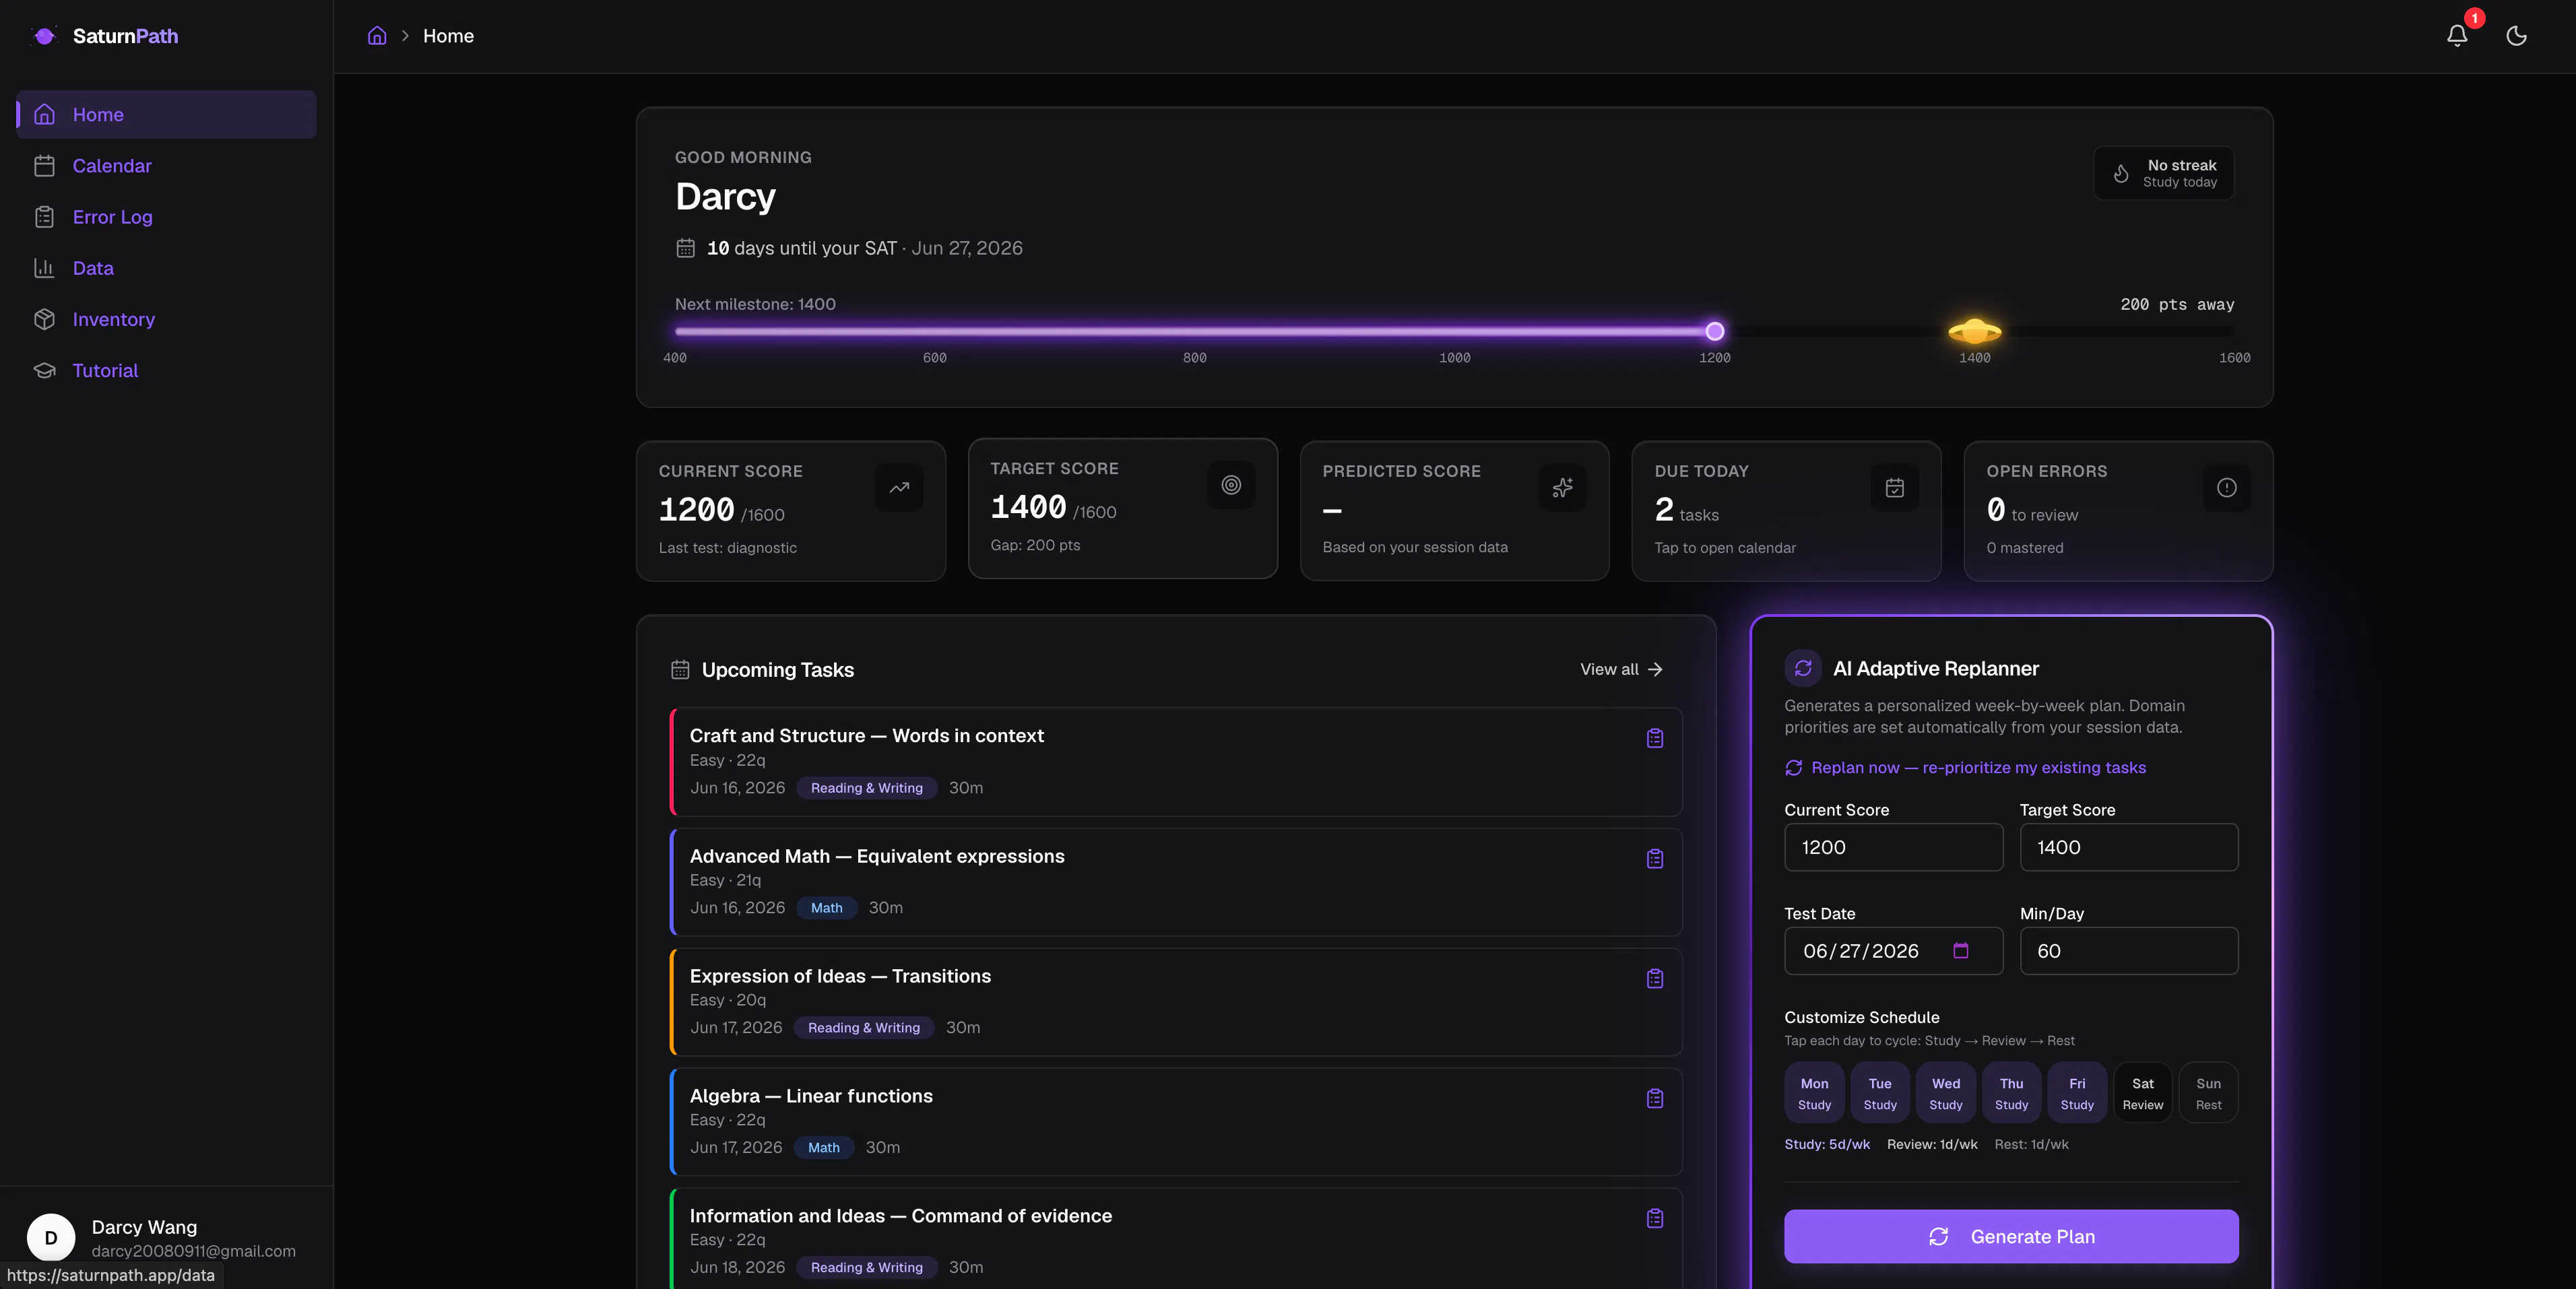Screen dimensions: 2576x1289
Task: Click the home breadcrumb icon
Action: click(377, 36)
